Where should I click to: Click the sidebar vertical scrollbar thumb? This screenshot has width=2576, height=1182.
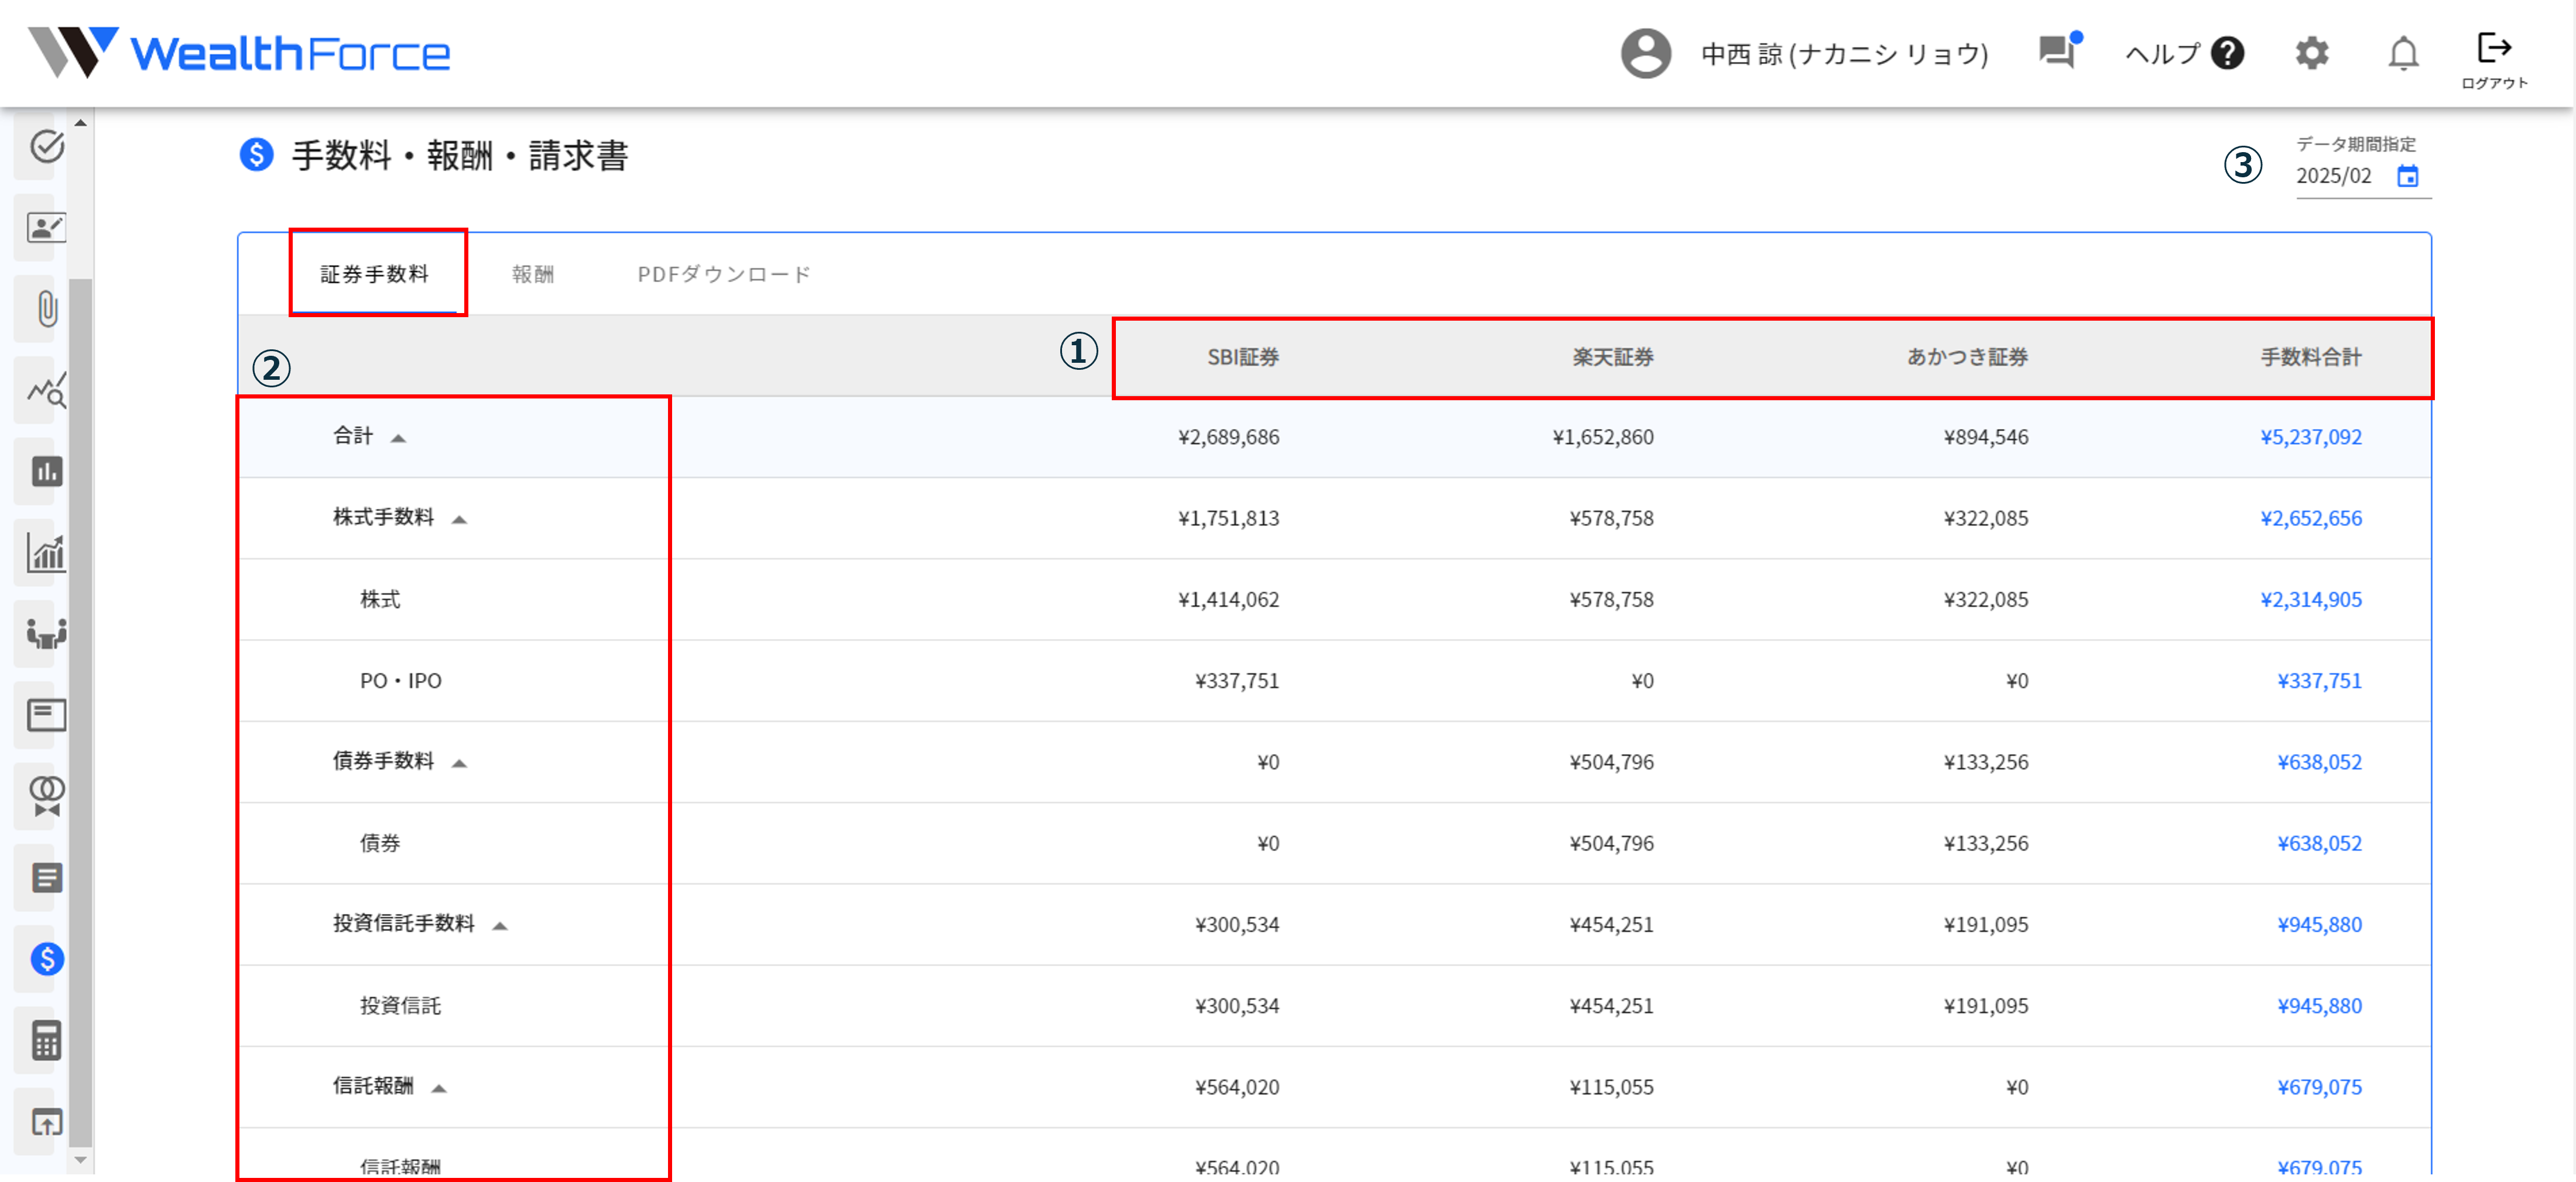pyautogui.click(x=81, y=713)
